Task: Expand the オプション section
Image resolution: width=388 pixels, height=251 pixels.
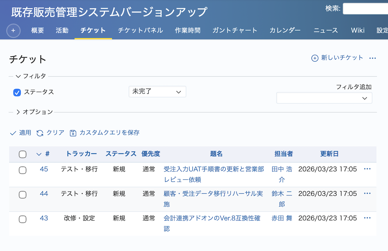Action: pyautogui.click(x=18, y=112)
